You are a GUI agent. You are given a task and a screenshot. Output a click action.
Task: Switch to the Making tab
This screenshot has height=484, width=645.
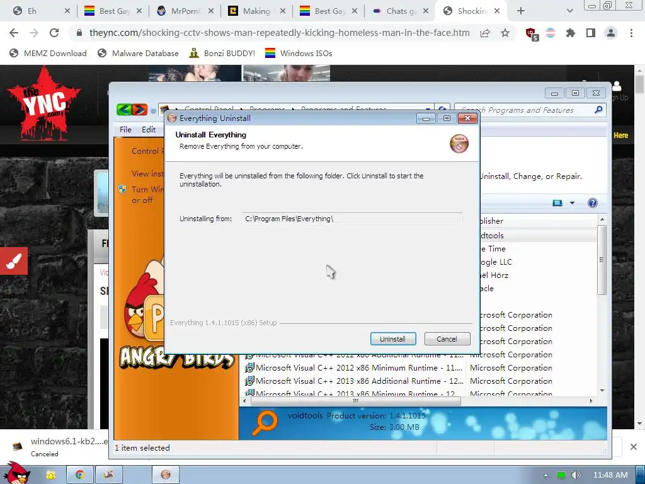pos(257,11)
